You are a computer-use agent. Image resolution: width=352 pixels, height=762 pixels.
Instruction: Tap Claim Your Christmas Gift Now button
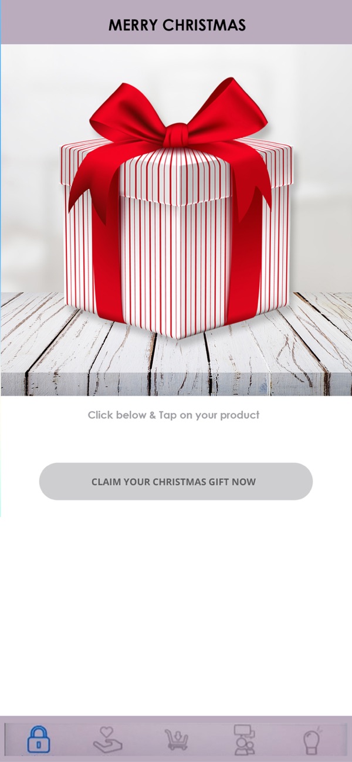[176, 482]
